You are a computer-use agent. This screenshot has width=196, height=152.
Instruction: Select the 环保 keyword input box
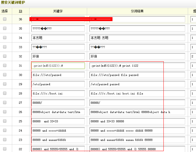tap(58, 56)
